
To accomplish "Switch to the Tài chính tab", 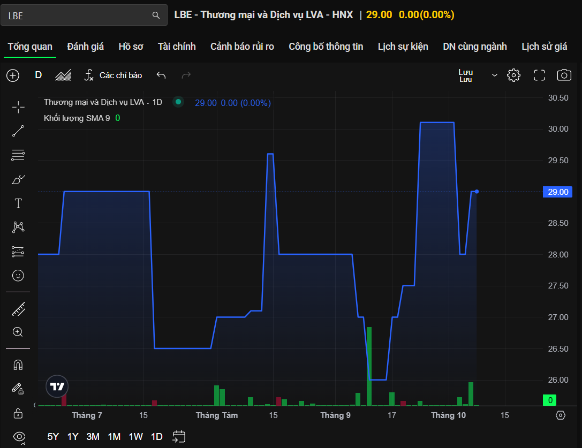I will [x=177, y=47].
